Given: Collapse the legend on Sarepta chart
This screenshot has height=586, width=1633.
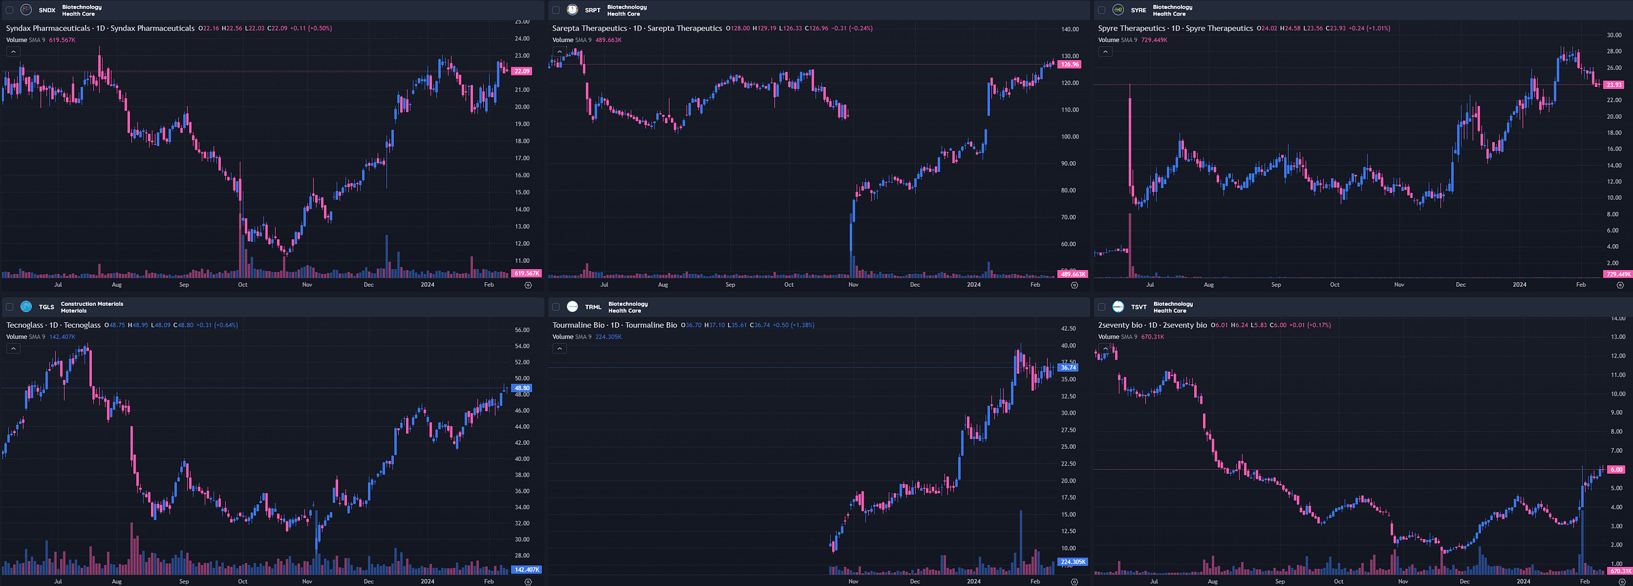Looking at the screenshot, I should tap(559, 52).
